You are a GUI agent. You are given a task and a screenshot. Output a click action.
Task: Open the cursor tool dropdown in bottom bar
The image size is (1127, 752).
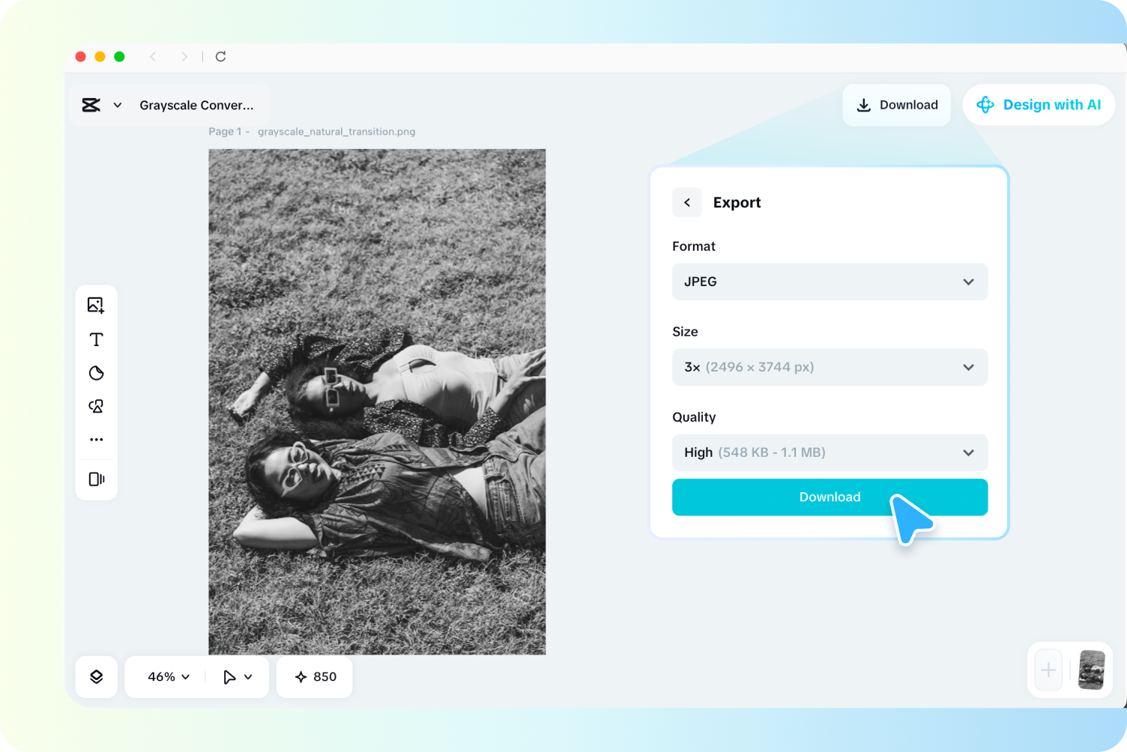pos(237,676)
